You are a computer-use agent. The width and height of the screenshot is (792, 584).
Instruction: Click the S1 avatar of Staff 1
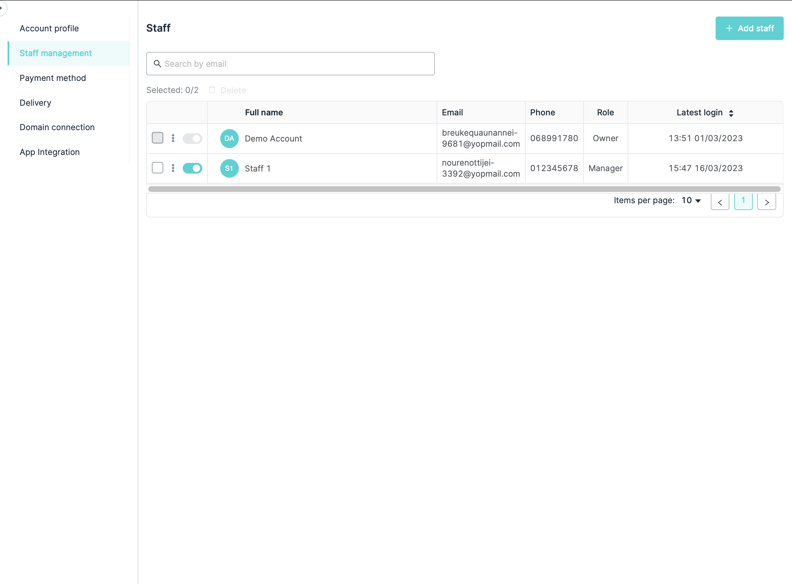click(x=229, y=168)
